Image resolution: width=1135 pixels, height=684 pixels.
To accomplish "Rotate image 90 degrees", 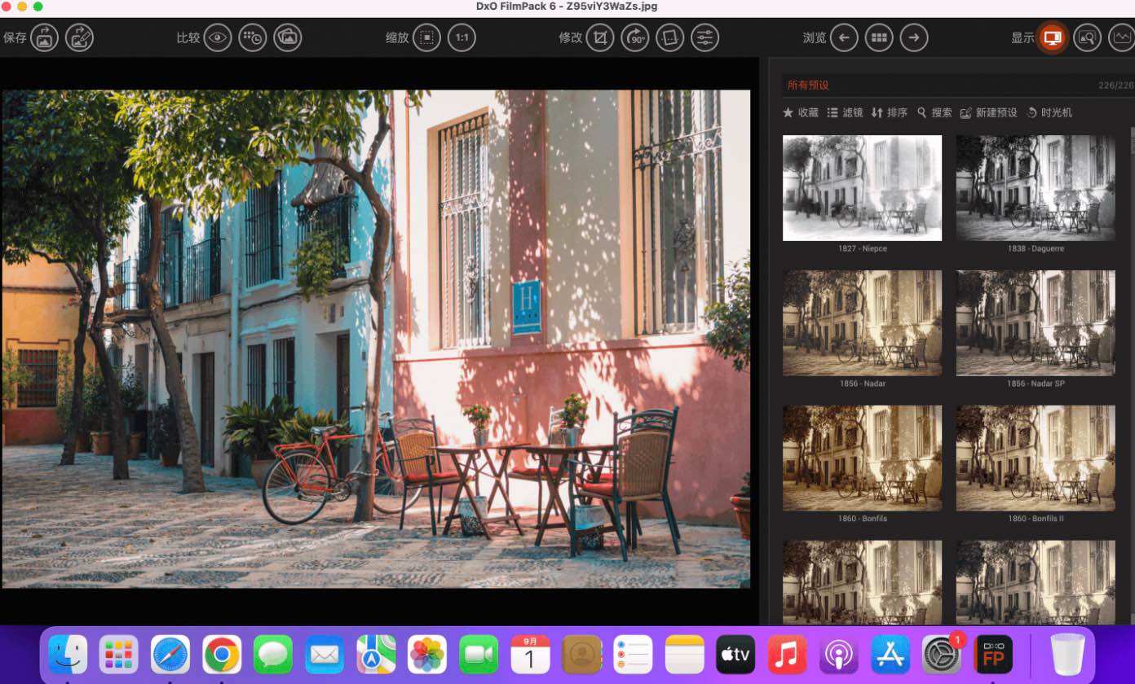I will click(x=634, y=37).
